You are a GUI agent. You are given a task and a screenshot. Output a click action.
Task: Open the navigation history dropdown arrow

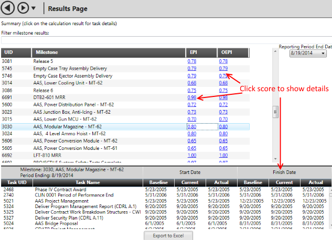pos(34,9)
